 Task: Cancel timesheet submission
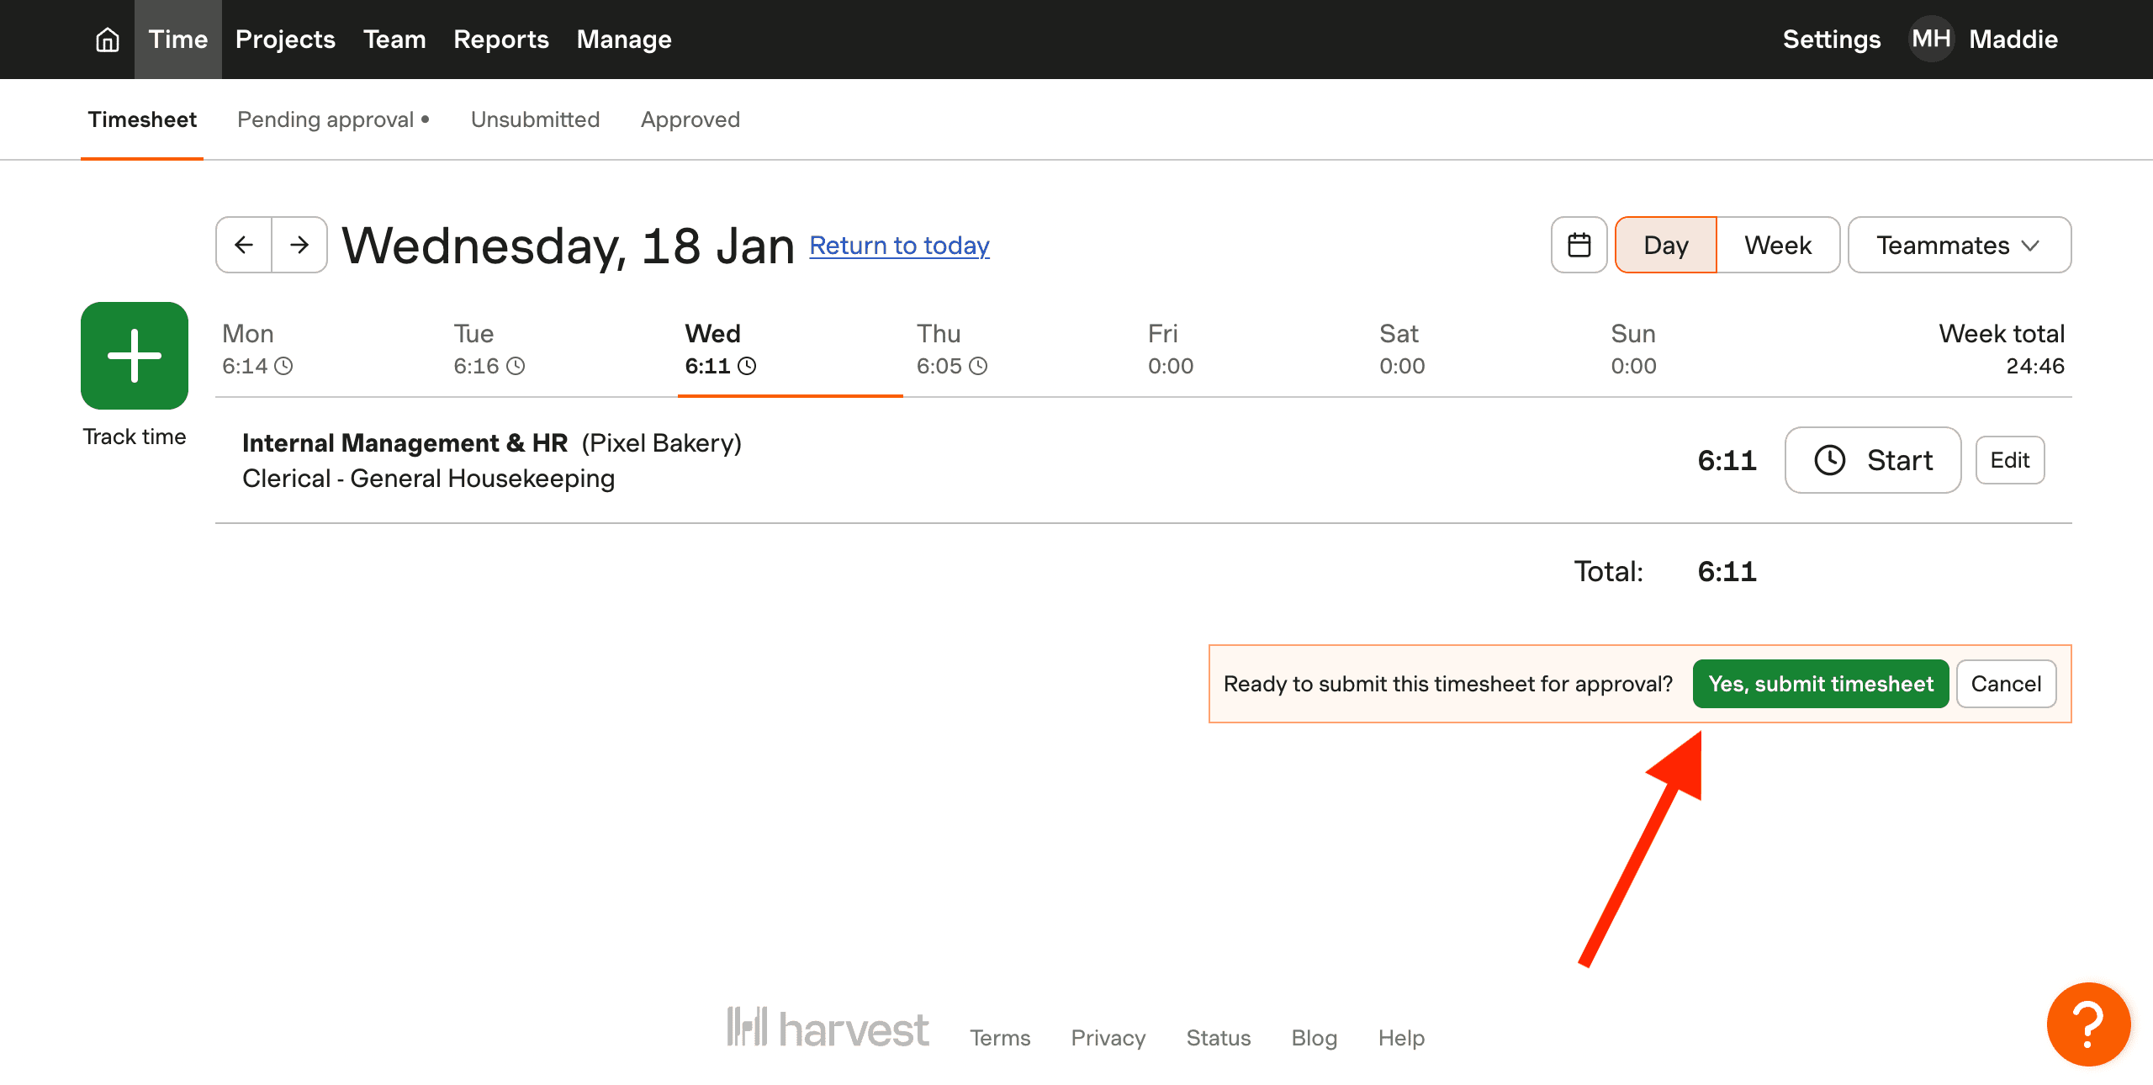click(x=2006, y=684)
